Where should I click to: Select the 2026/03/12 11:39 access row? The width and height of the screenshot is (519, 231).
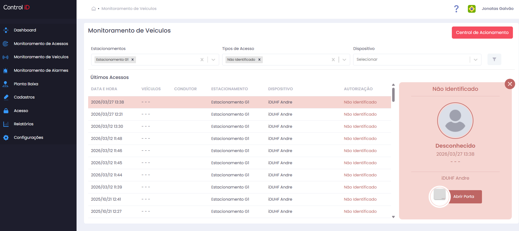pyautogui.click(x=239, y=187)
